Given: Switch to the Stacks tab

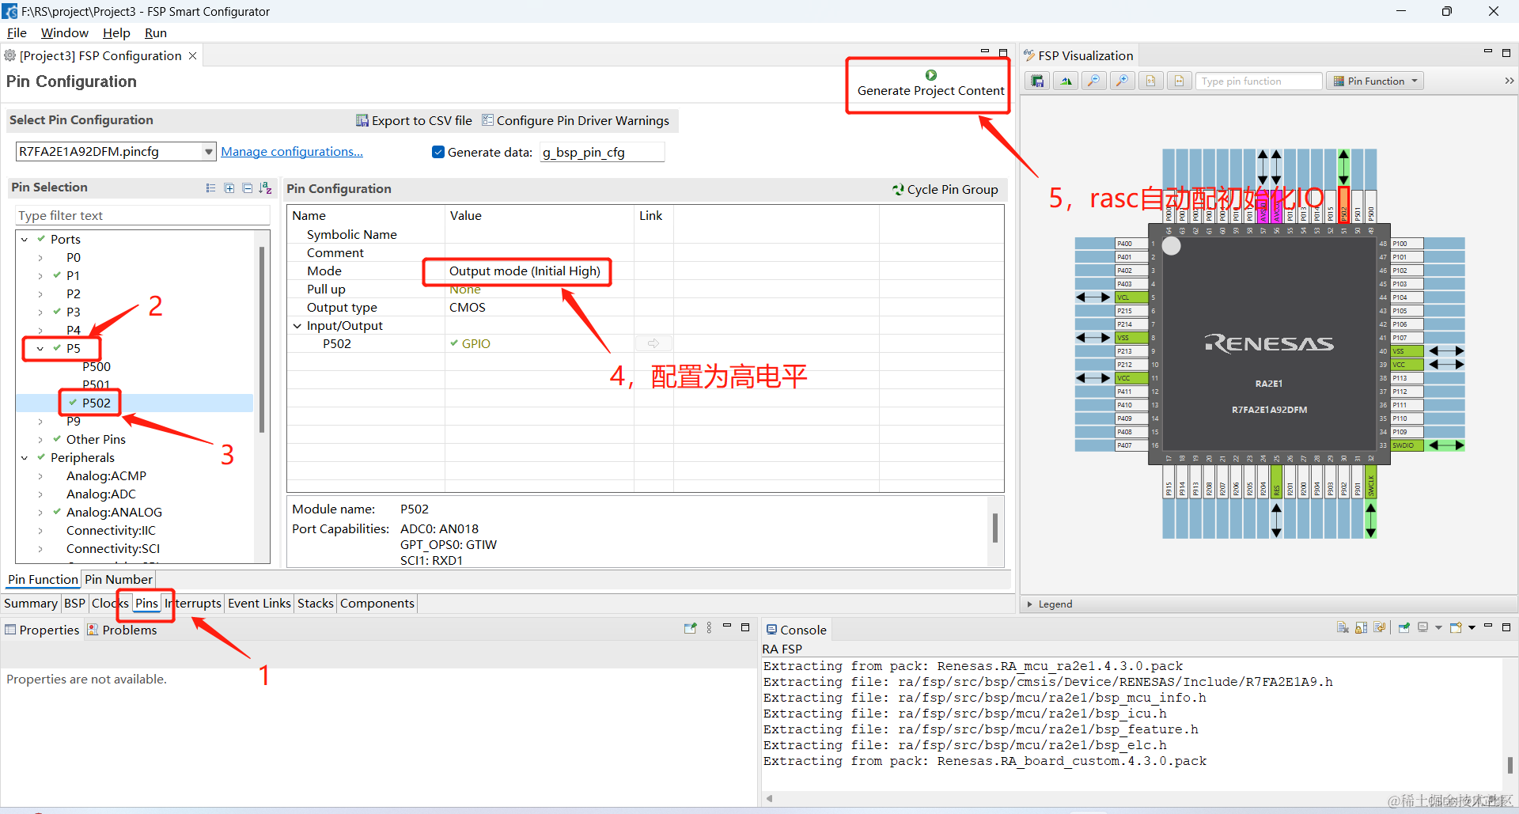Looking at the screenshot, I should pos(316,603).
